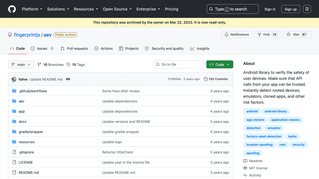This screenshot has width=319, height=179.
Task: Click the book icon next to Readme
Action: (245, 161)
